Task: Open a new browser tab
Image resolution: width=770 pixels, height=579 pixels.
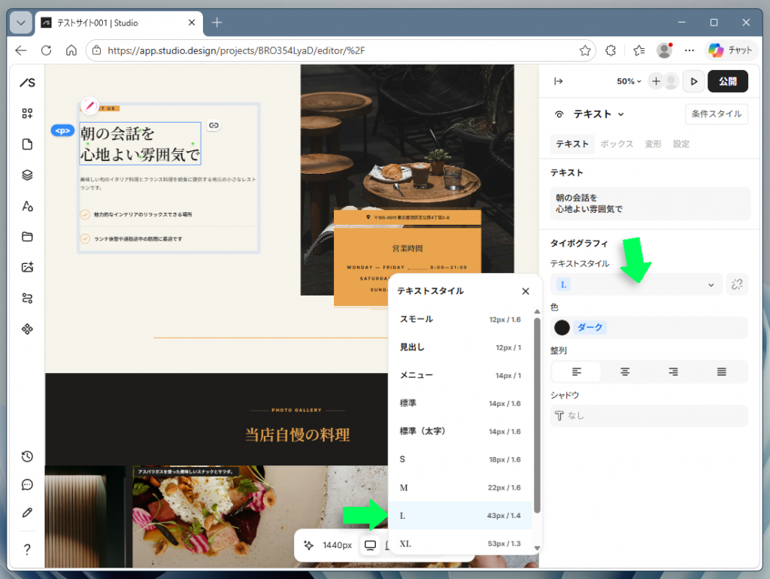Action: tap(217, 23)
